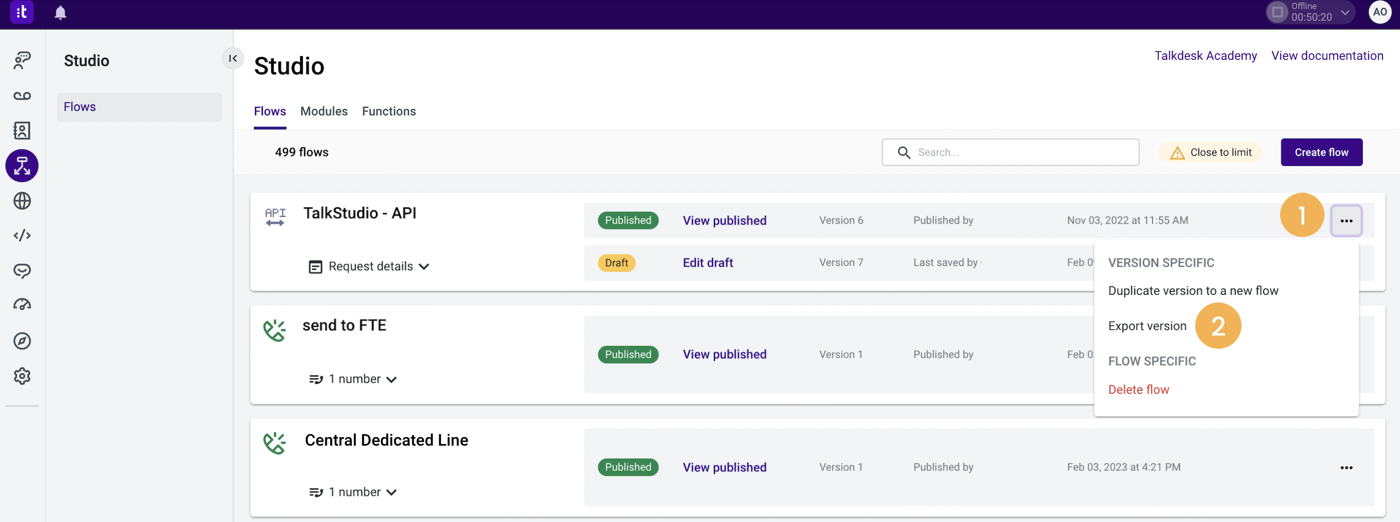Click the Version 7 label

841,262
